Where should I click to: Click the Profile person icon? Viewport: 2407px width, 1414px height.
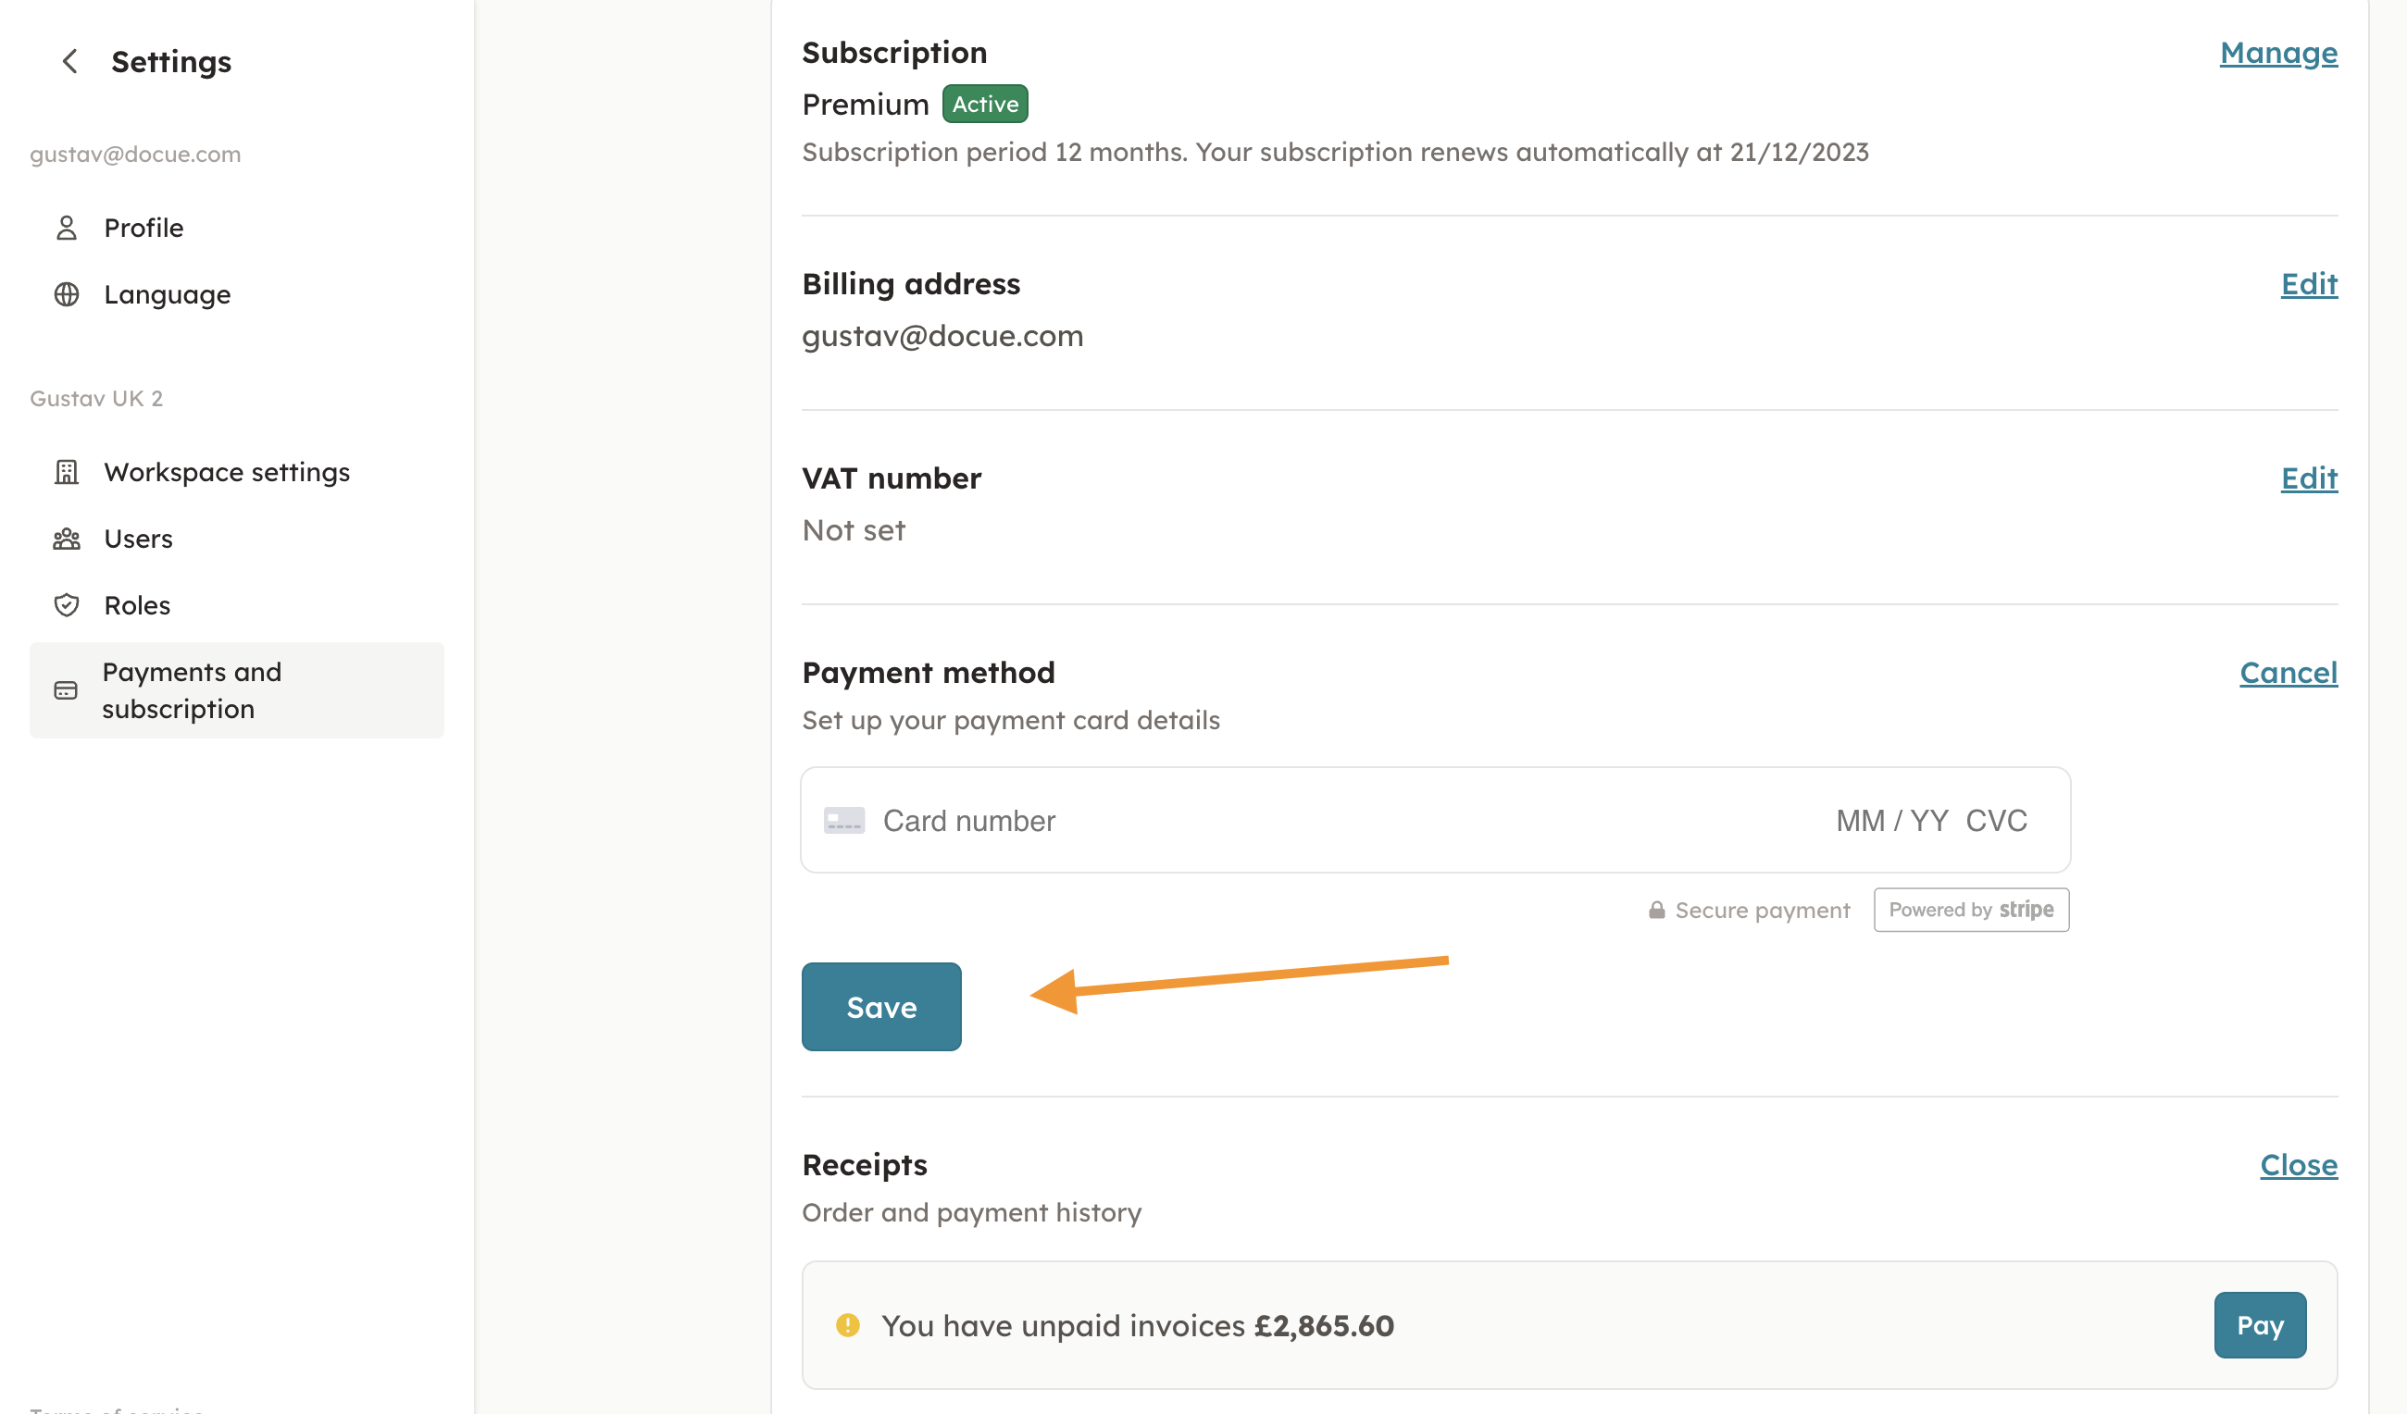(66, 229)
